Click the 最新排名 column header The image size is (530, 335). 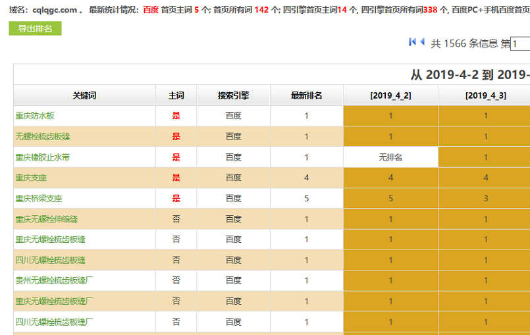tap(306, 95)
